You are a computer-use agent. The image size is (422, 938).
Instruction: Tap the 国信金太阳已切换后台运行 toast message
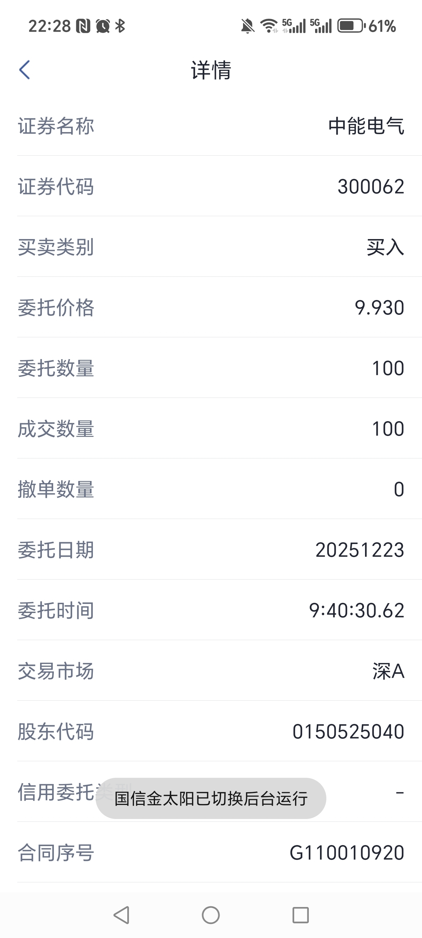(x=211, y=799)
